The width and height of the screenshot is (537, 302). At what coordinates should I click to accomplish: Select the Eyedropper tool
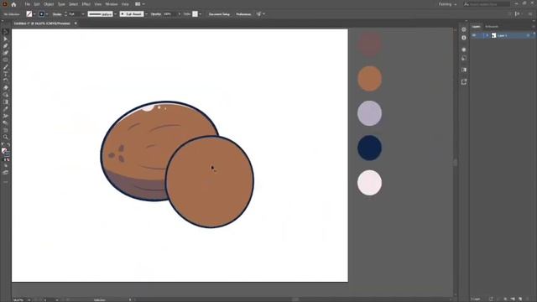(x=6, y=109)
